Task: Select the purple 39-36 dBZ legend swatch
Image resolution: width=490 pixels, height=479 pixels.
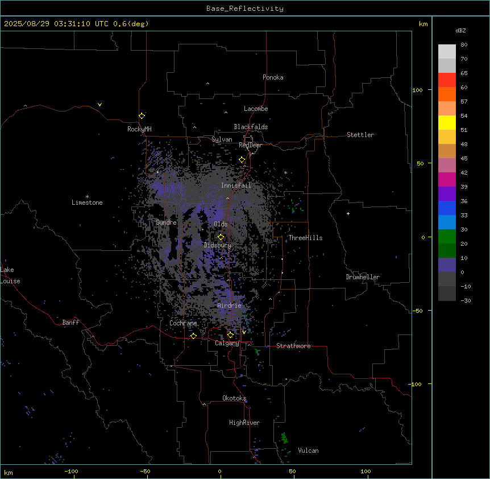Action: tap(447, 193)
